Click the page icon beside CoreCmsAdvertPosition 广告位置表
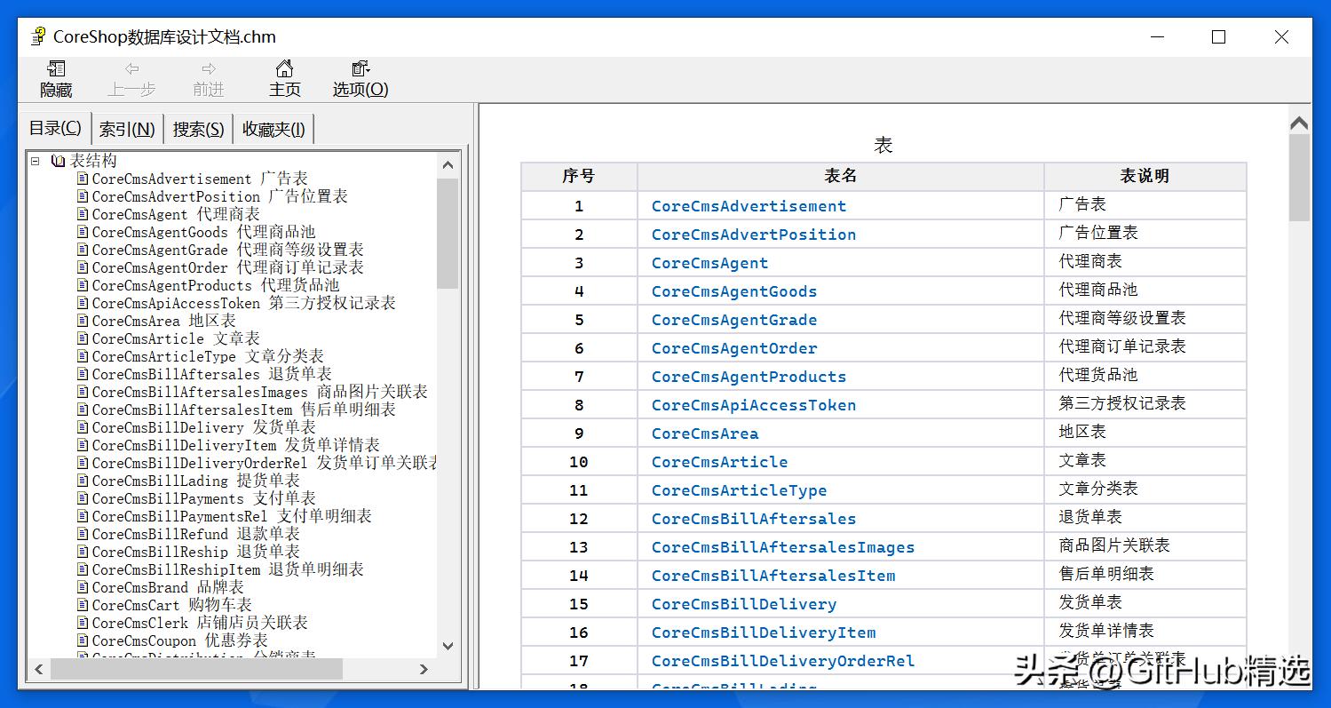The width and height of the screenshot is (1331, 708). [83, 196]
